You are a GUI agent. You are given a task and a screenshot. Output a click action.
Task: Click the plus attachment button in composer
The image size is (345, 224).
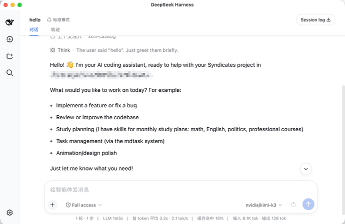(52, 205)
